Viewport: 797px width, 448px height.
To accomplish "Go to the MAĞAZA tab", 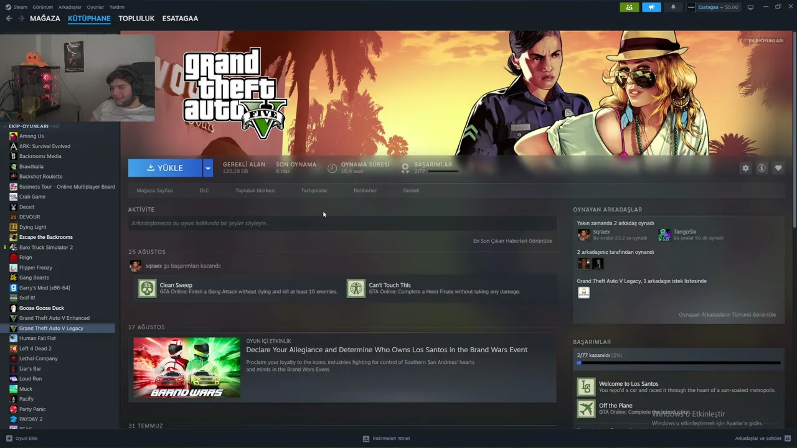I will coord(45,19).
